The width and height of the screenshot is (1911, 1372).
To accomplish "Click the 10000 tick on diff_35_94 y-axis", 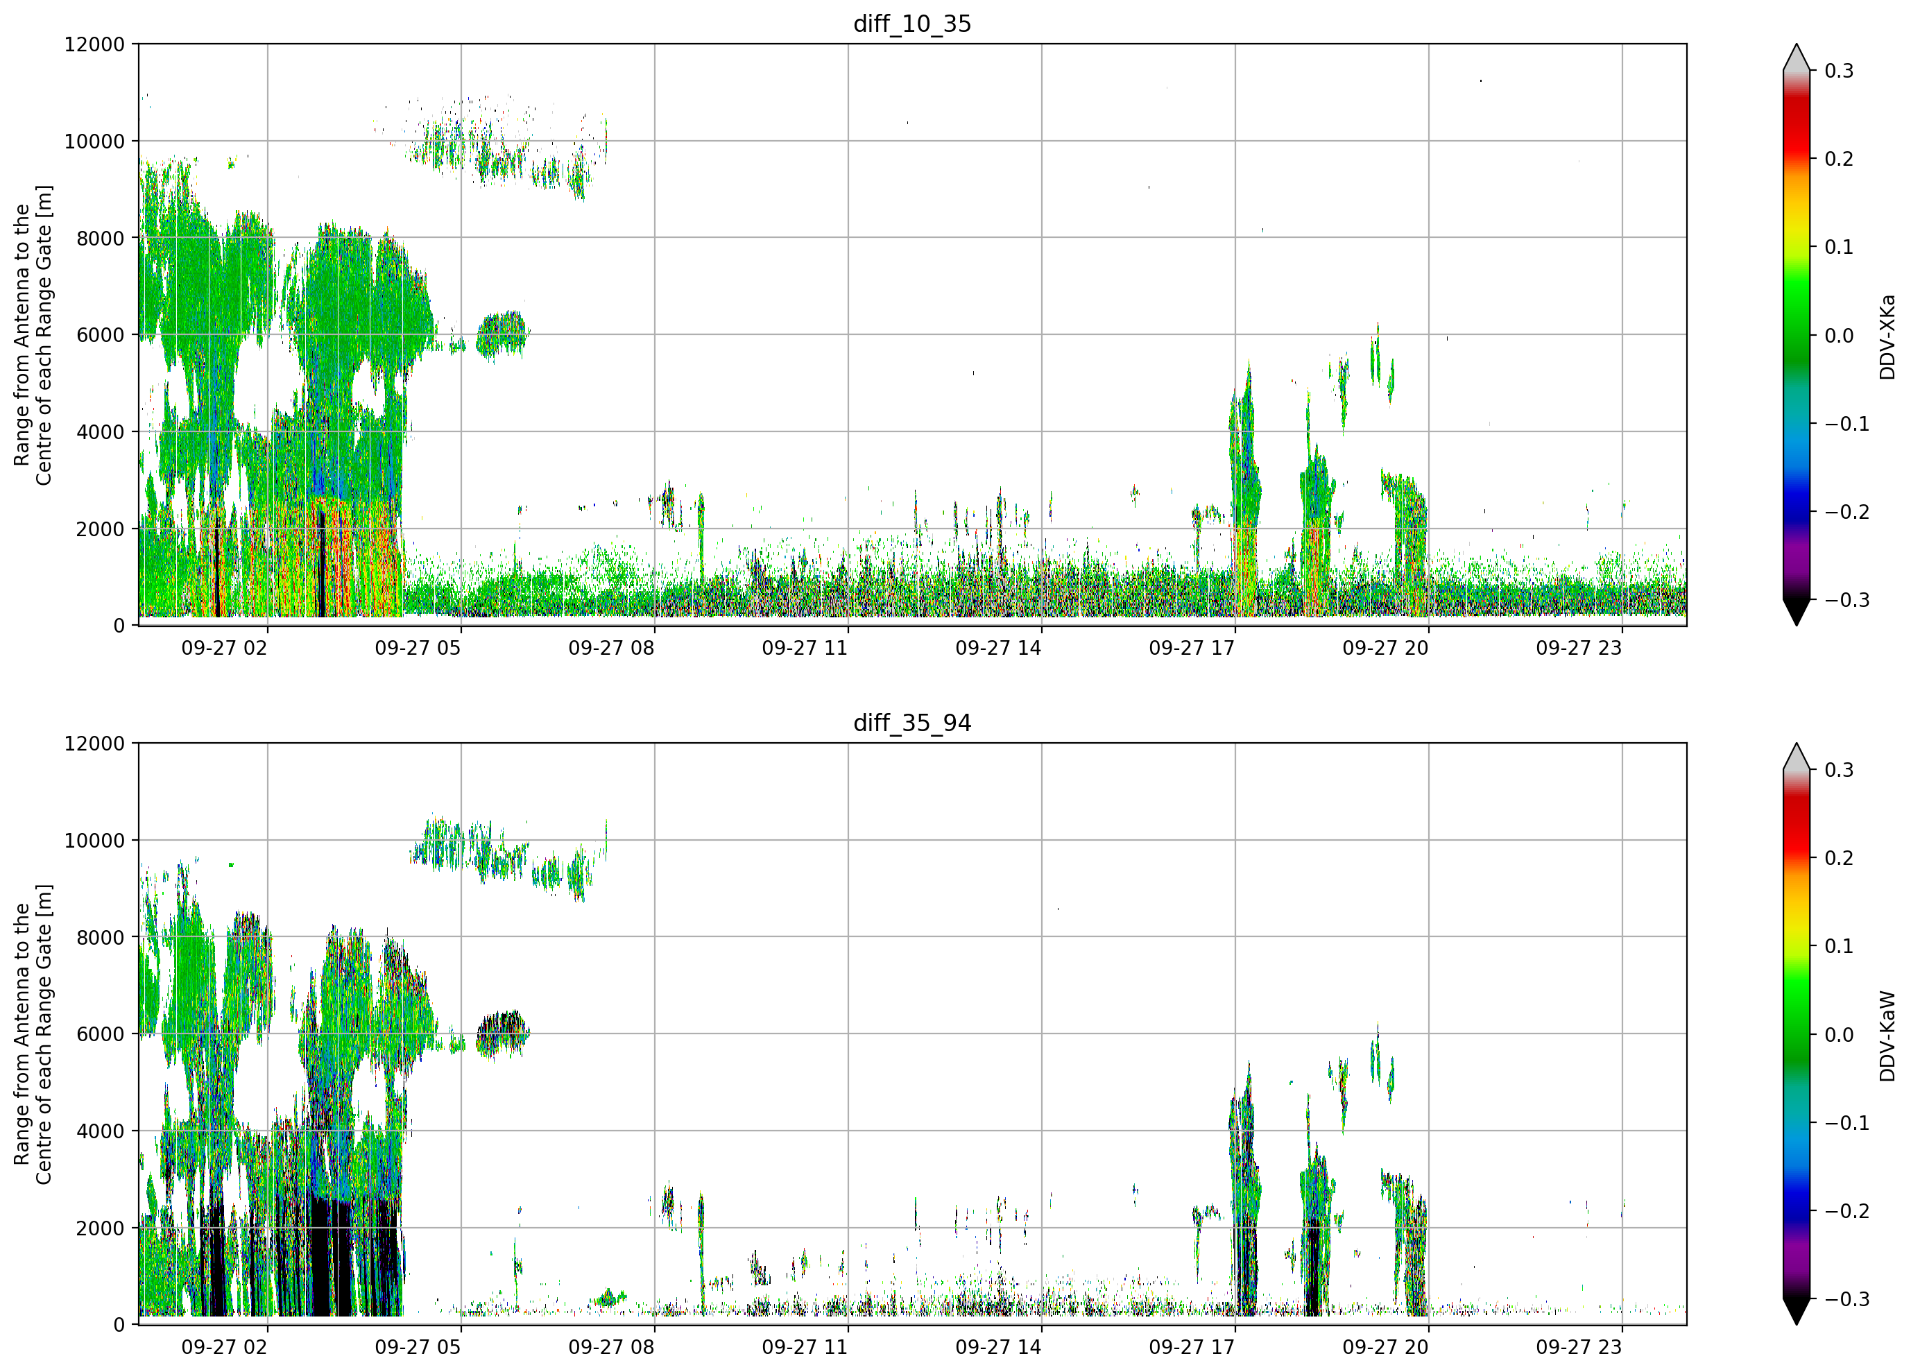I will (94, 840).
